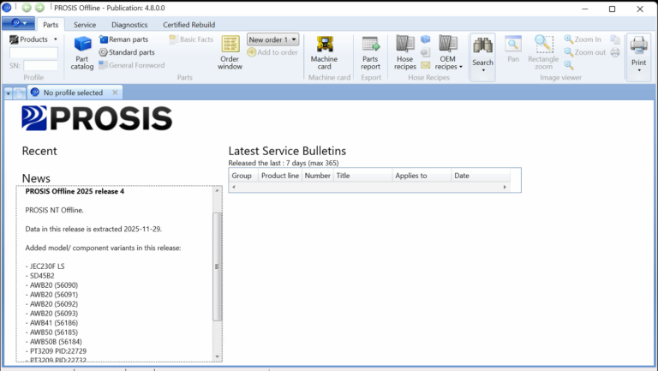658x371 pixels.
Task: Close the No profile selected tab
Action: (115, 93)
